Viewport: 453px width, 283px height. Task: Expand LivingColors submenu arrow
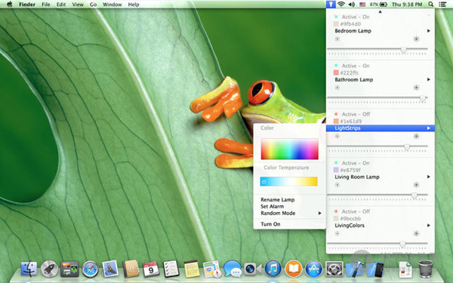pos(429,225)
